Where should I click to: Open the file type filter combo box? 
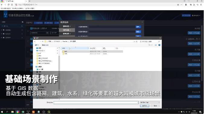tap(150, 103)
